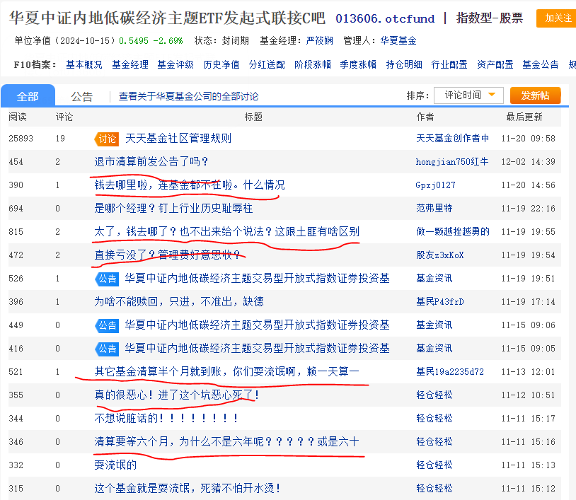Screen dimensions: 576x500
Task: Open author 范弗里特 profile
Action: tap(434, 209)
